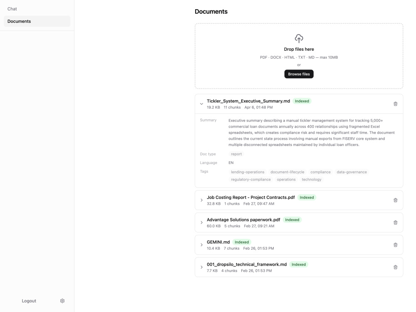Click the Indexed badge on GEMINI.md

click(x=242, y=242)
